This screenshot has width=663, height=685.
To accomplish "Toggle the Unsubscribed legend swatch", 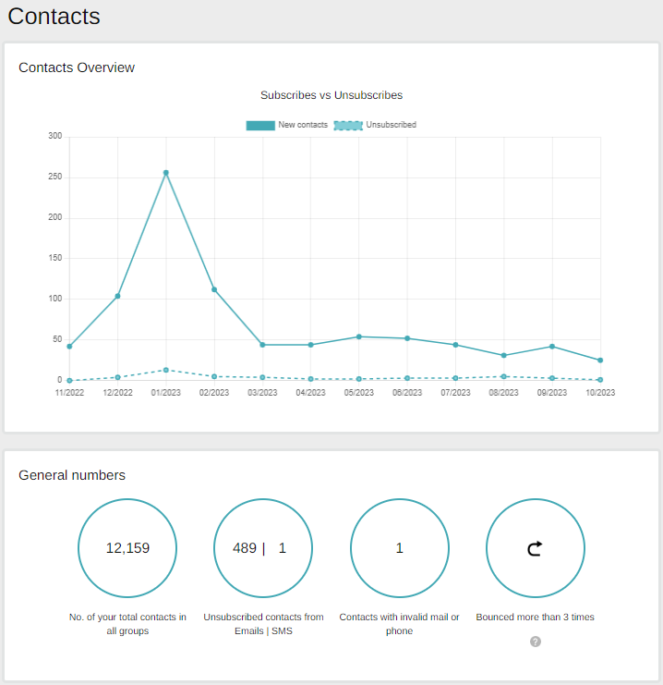I will point(348,125).
